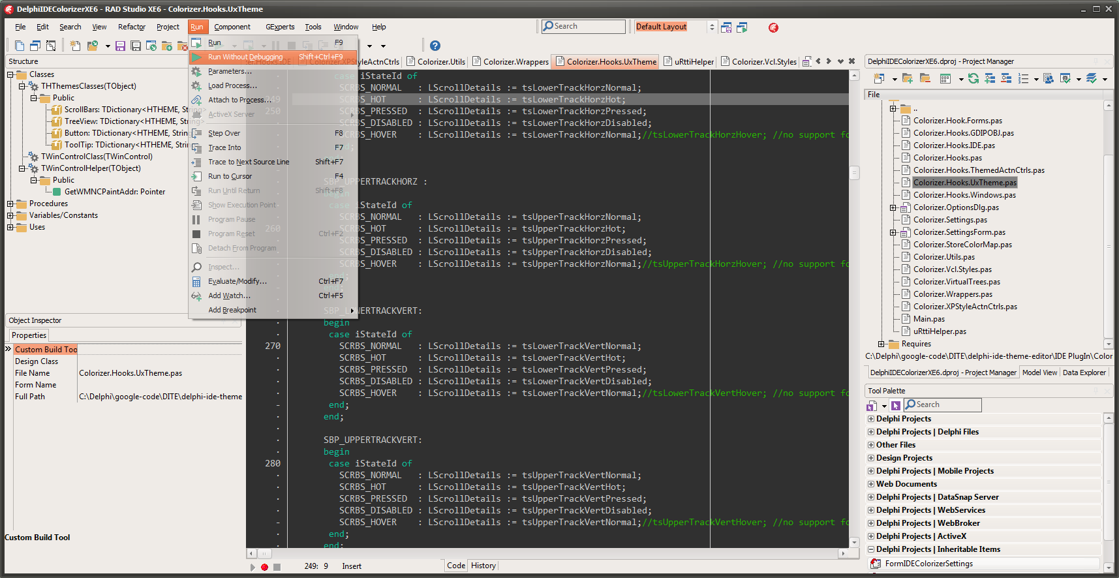Viewport: 1119px width, 578px height.
Task: Click the File Name property value in Object Inspector
Action: pos(160,373)
